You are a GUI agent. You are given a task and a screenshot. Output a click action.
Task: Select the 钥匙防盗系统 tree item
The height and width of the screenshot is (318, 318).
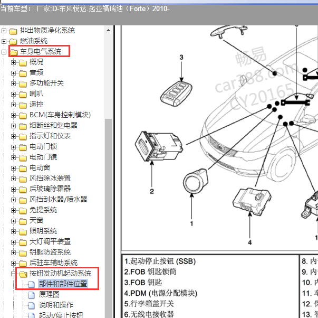click(x=50, y=252)
